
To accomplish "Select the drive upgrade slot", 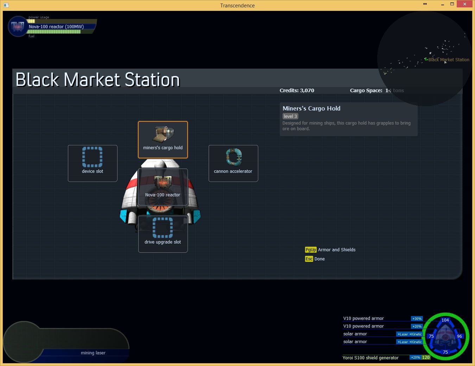I will (x=163, y=234).
